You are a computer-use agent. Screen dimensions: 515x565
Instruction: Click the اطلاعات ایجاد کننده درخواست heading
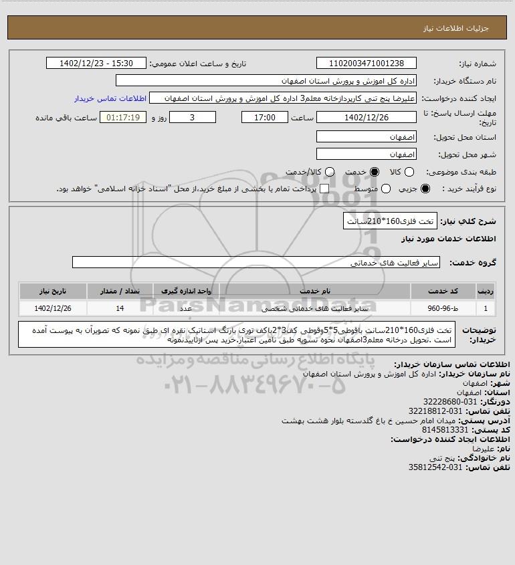451,439
